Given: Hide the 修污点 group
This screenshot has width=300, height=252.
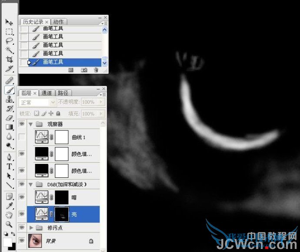Looking at the screenshot, I should click(x=22, y=227).
